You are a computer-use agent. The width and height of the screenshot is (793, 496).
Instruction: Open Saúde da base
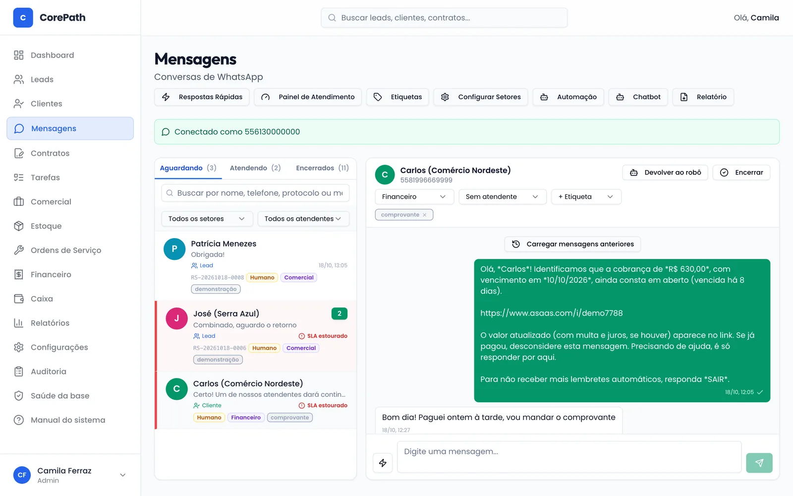point(70,396)
